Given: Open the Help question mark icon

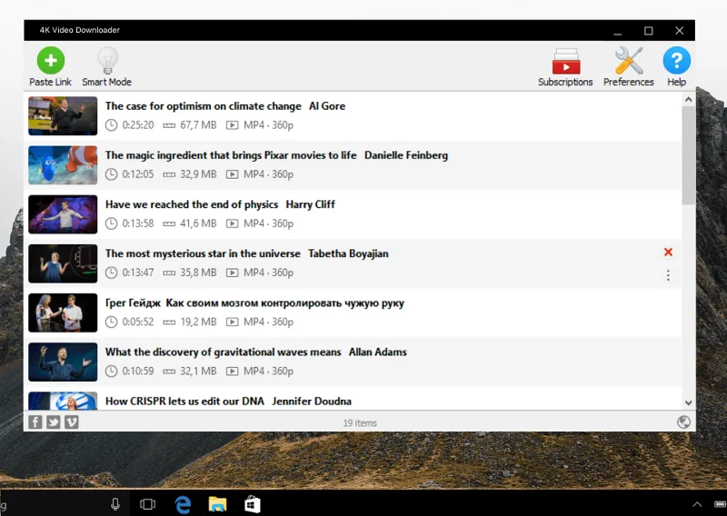Looking at the screenshot, I should (676, 66).
